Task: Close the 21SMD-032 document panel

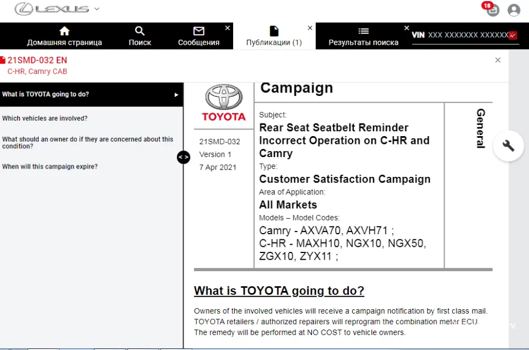Action: [498, 60]
